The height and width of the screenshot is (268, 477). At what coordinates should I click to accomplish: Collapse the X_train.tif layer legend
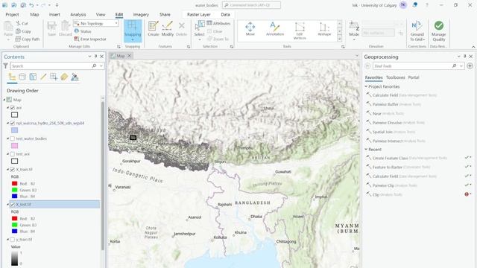tap(8, 169)
